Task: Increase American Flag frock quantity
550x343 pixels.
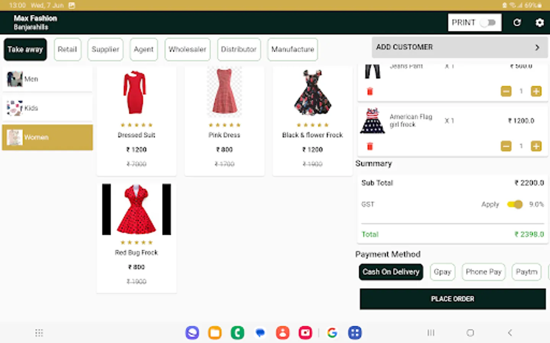Action: point(536,146)
